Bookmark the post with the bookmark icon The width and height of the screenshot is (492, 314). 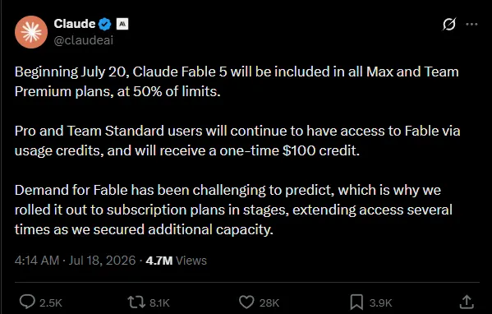356,302
